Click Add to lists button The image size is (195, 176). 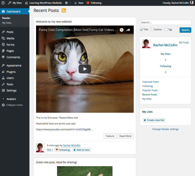82,150
